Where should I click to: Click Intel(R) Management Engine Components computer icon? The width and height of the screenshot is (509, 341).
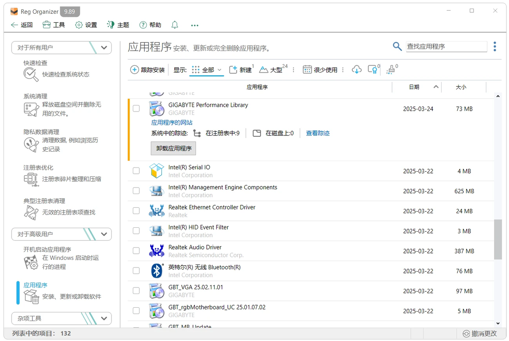tap(156, 191)
